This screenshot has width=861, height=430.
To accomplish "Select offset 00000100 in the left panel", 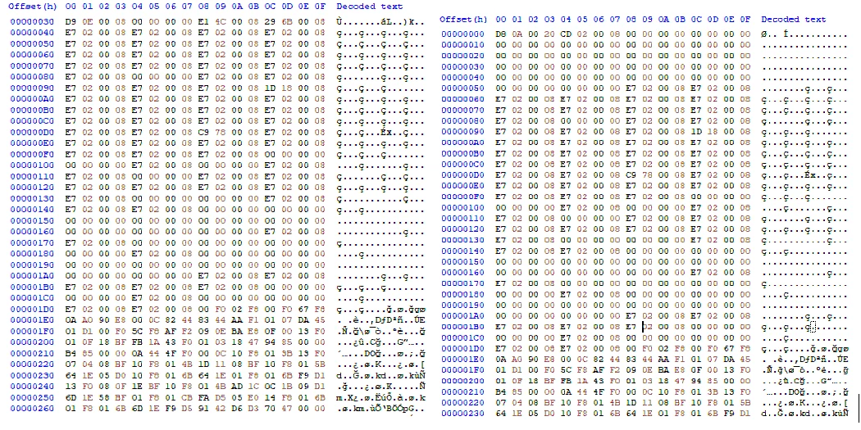I will click(x=32, y=165).
